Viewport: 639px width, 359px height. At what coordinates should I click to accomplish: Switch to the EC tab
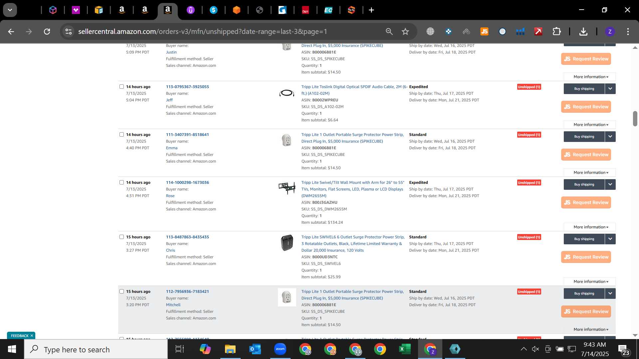click(328, 10)
